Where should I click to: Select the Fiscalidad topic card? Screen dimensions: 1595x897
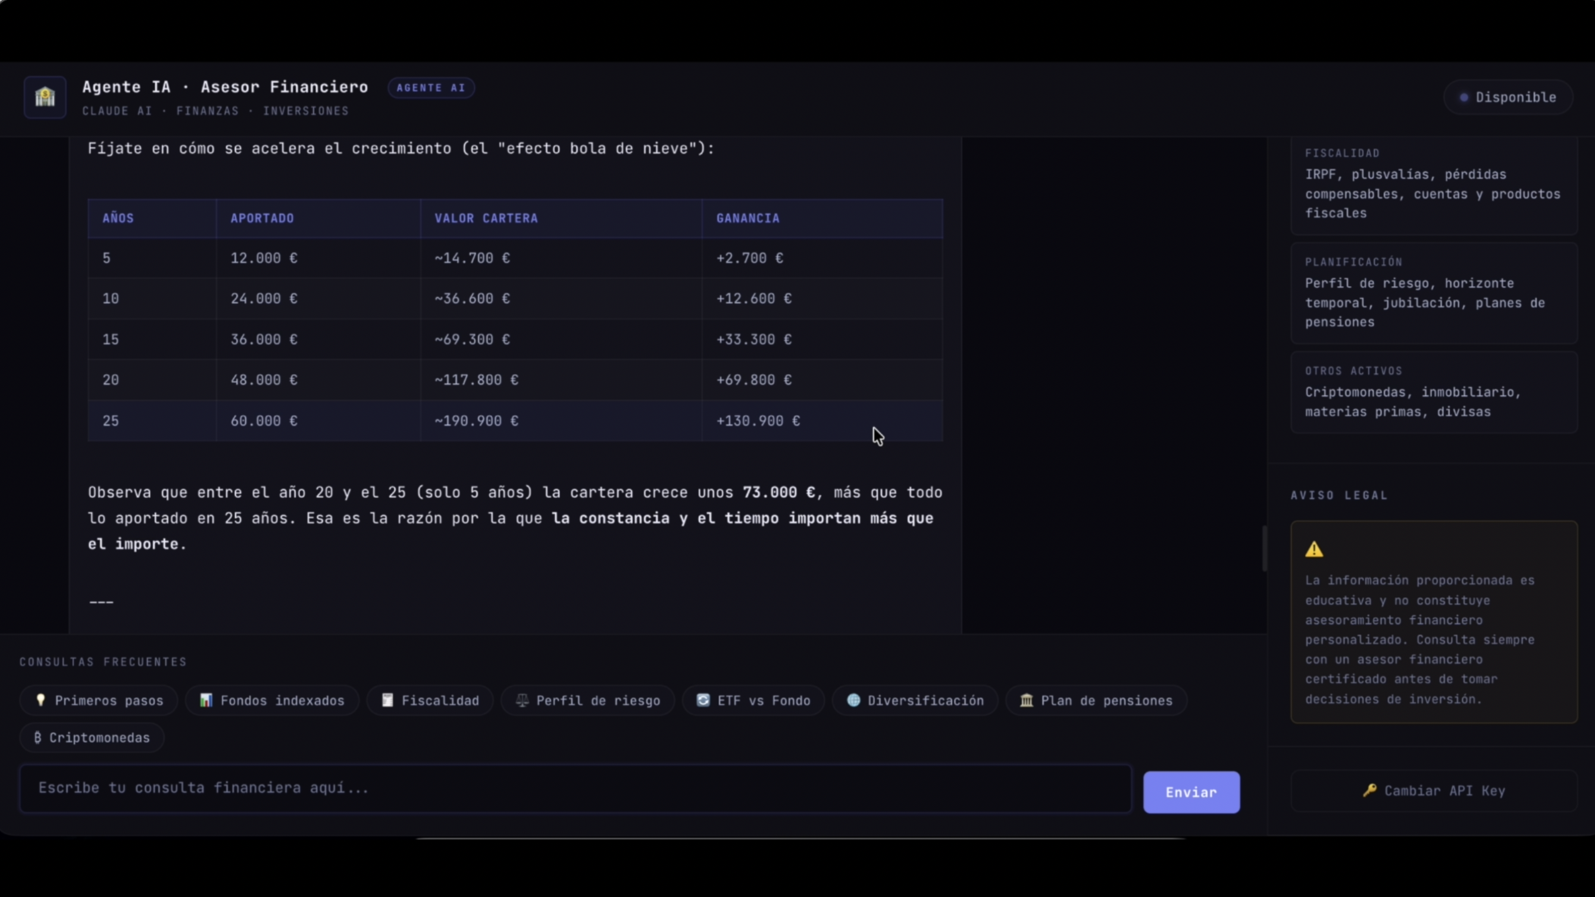(x=1434, y=184)
